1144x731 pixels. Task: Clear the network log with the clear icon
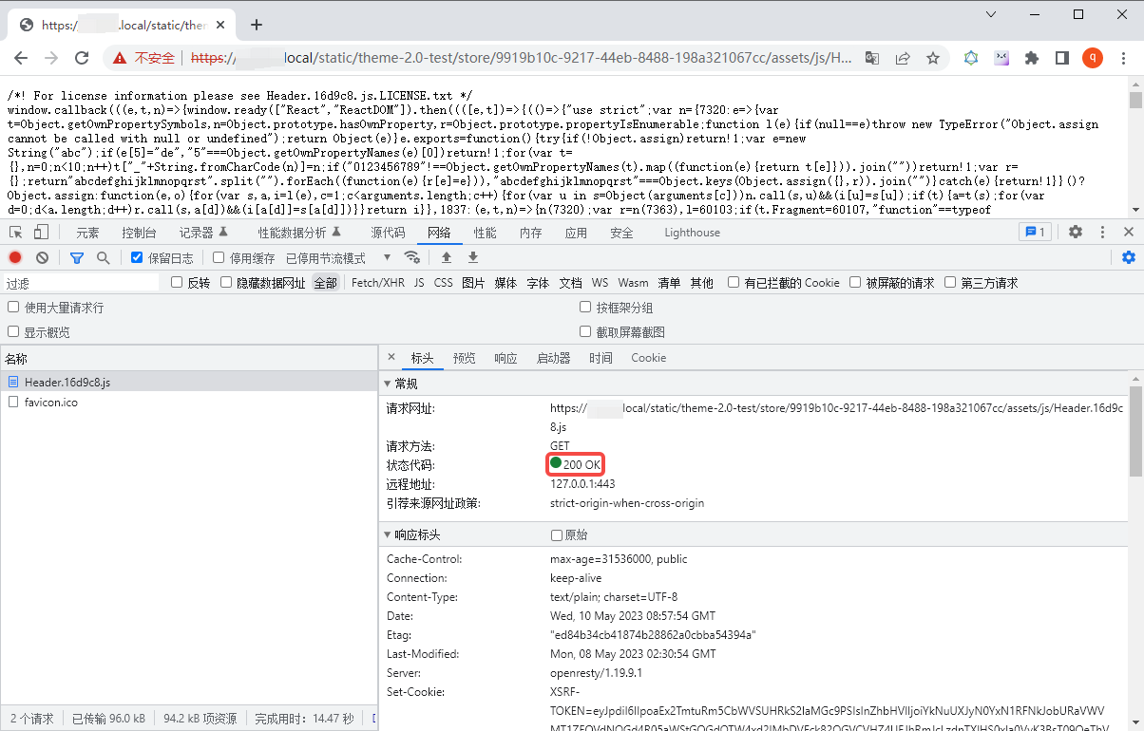(x=42, y=257)
